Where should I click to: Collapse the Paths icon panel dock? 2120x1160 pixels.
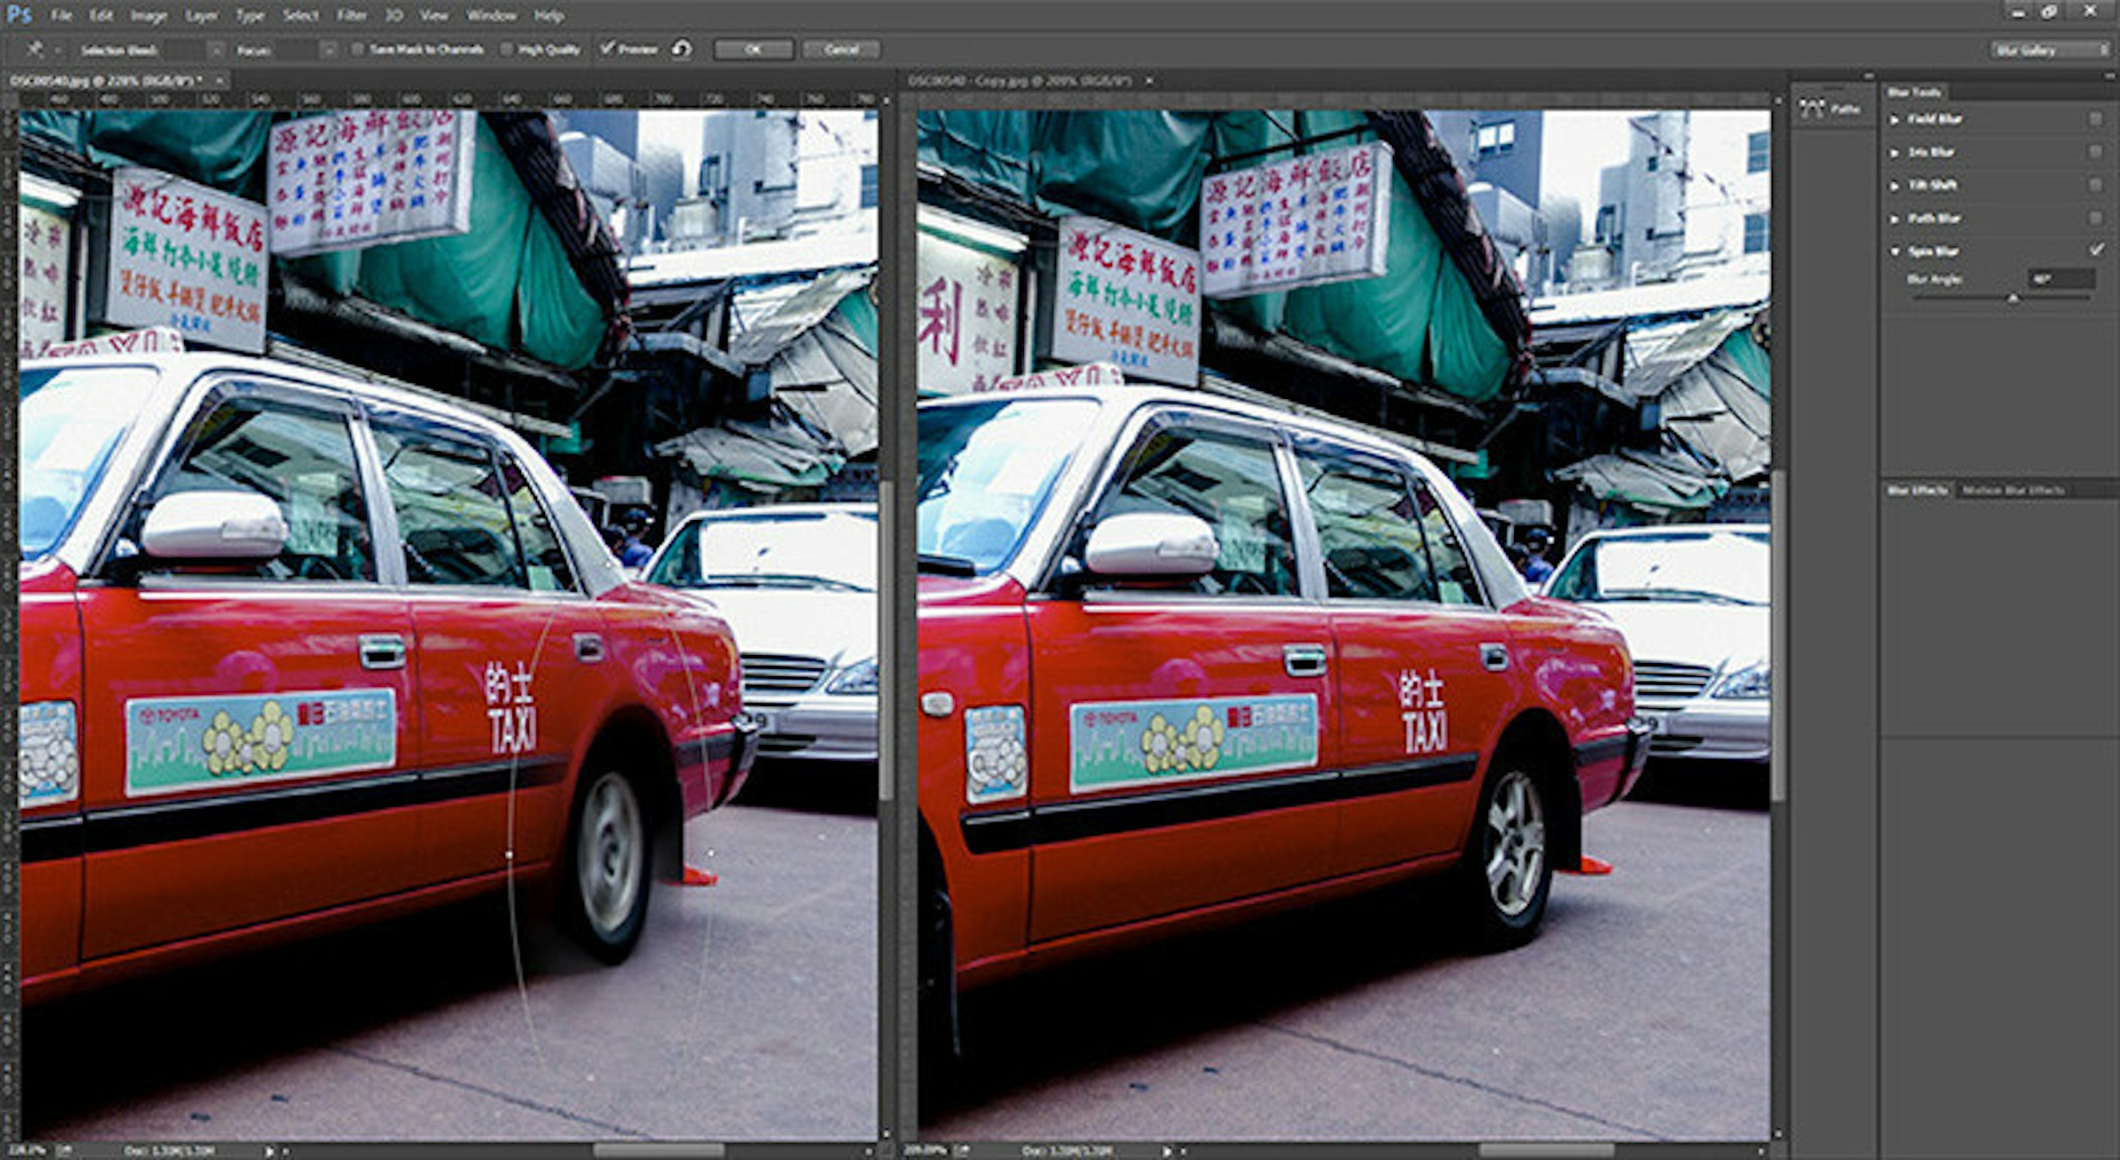click(1868, 77)
